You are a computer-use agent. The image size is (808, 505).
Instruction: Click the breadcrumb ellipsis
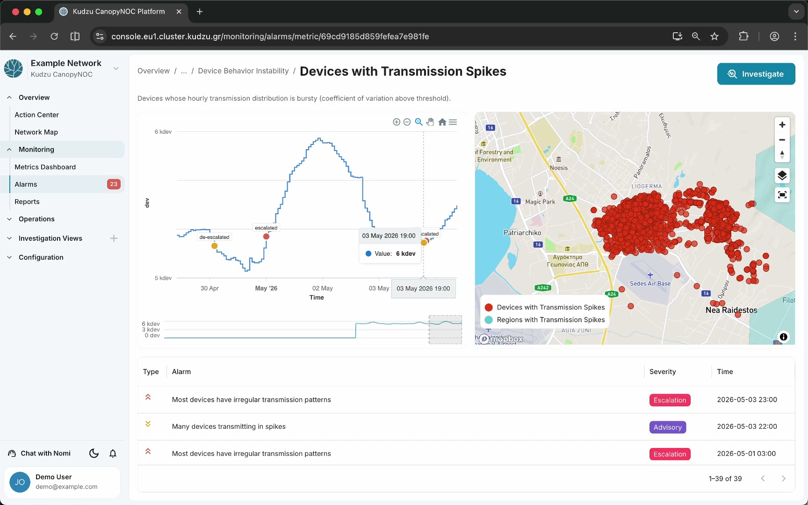tap(184, 71)
